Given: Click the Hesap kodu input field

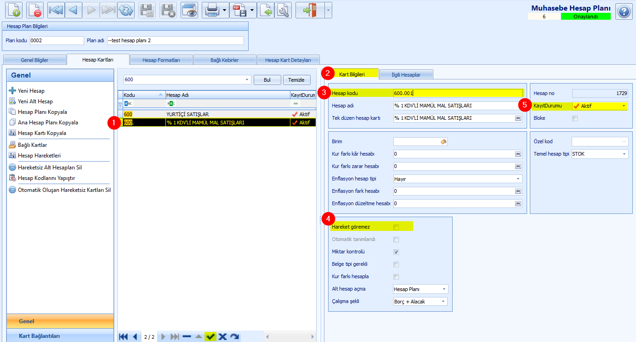Looking at the screenshot, I should pyautogui.click(x=458, y=93).
